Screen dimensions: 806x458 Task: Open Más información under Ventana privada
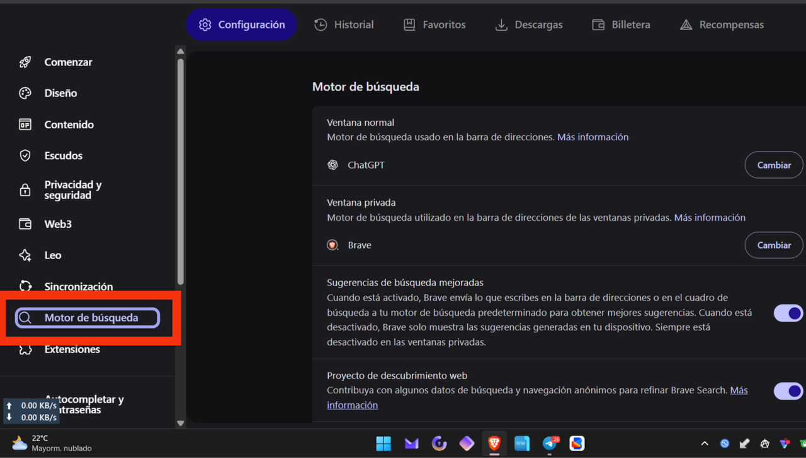pos(710,217)
